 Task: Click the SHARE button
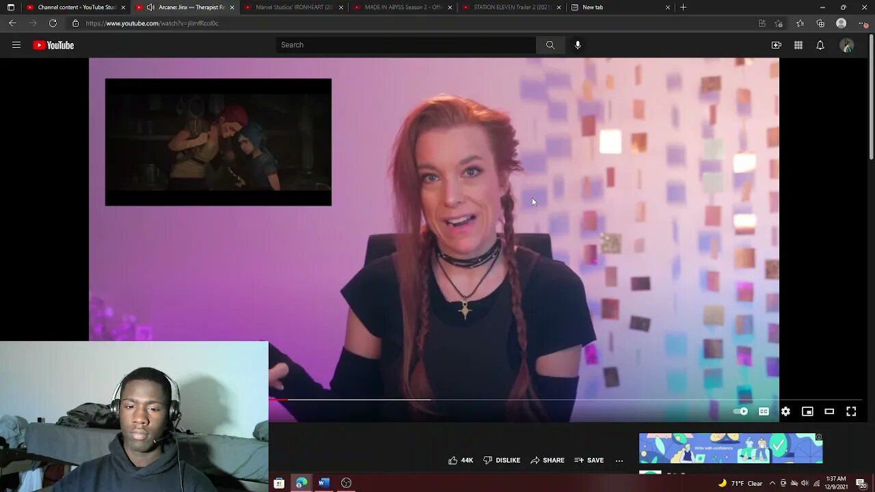coord(548,461)
